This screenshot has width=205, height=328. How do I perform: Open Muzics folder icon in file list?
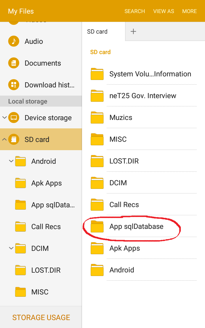coord(97,118)
